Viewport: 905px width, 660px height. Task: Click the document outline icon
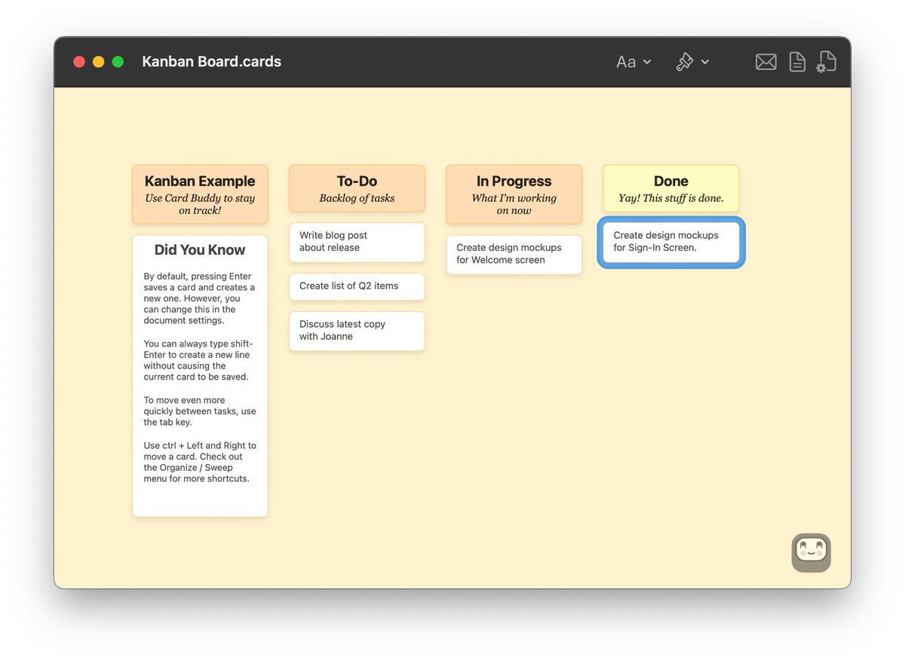click(796, 62)
